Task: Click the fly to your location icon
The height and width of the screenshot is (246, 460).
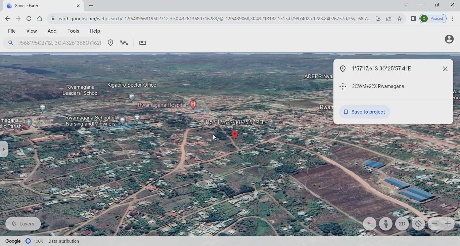Action: click(x=418, y=224)
